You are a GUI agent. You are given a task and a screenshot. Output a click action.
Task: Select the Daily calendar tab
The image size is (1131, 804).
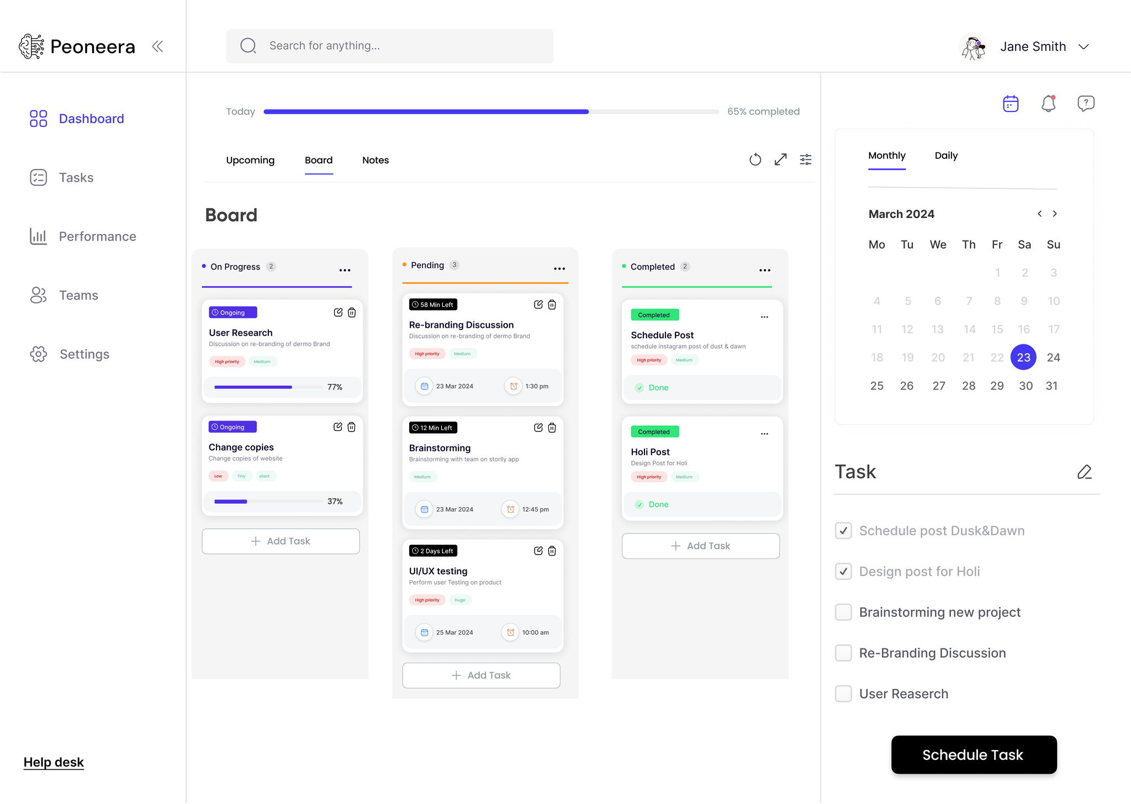click(x=945, y=156)
